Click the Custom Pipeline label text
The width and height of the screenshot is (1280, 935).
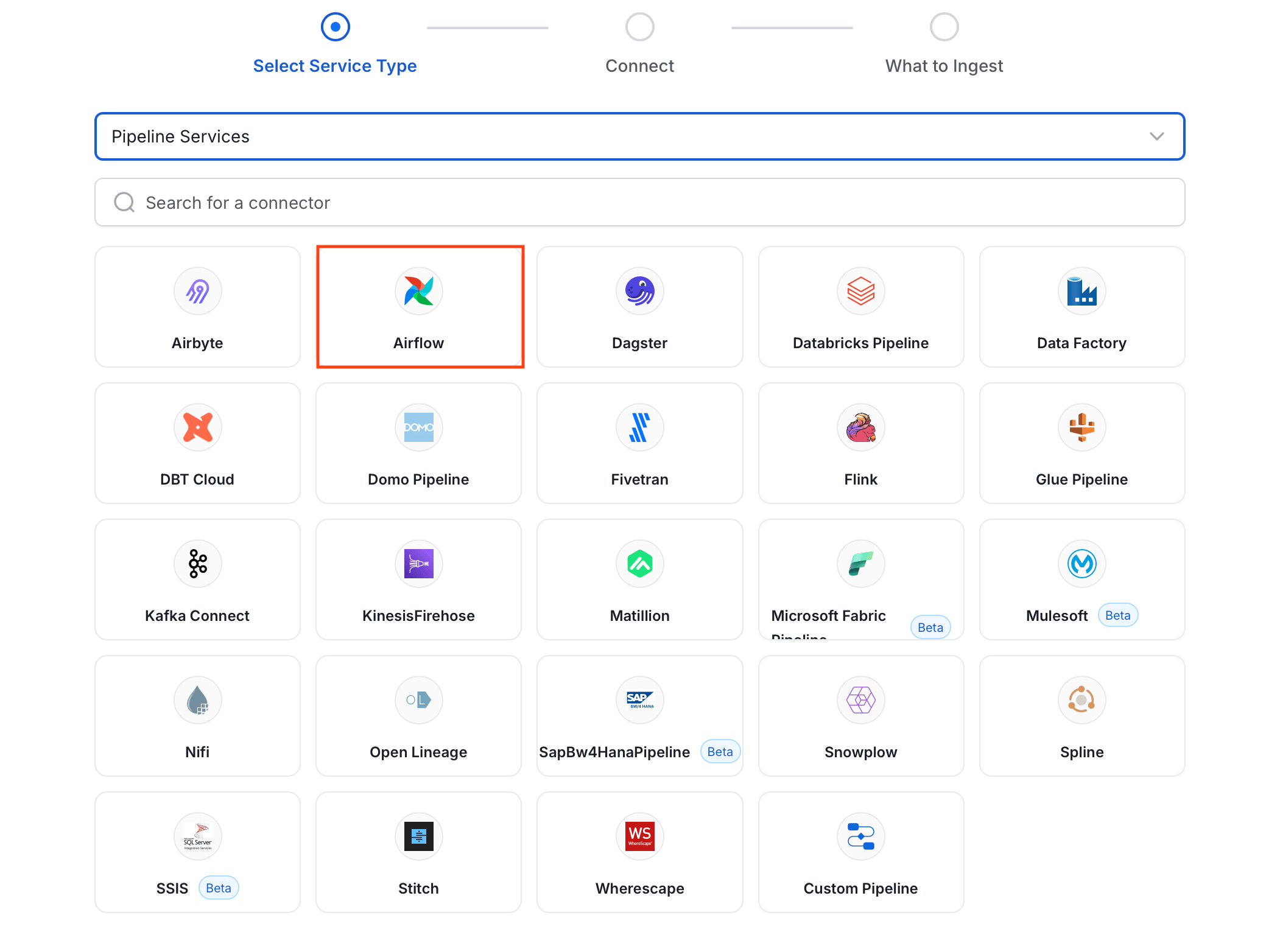(861, 889)
